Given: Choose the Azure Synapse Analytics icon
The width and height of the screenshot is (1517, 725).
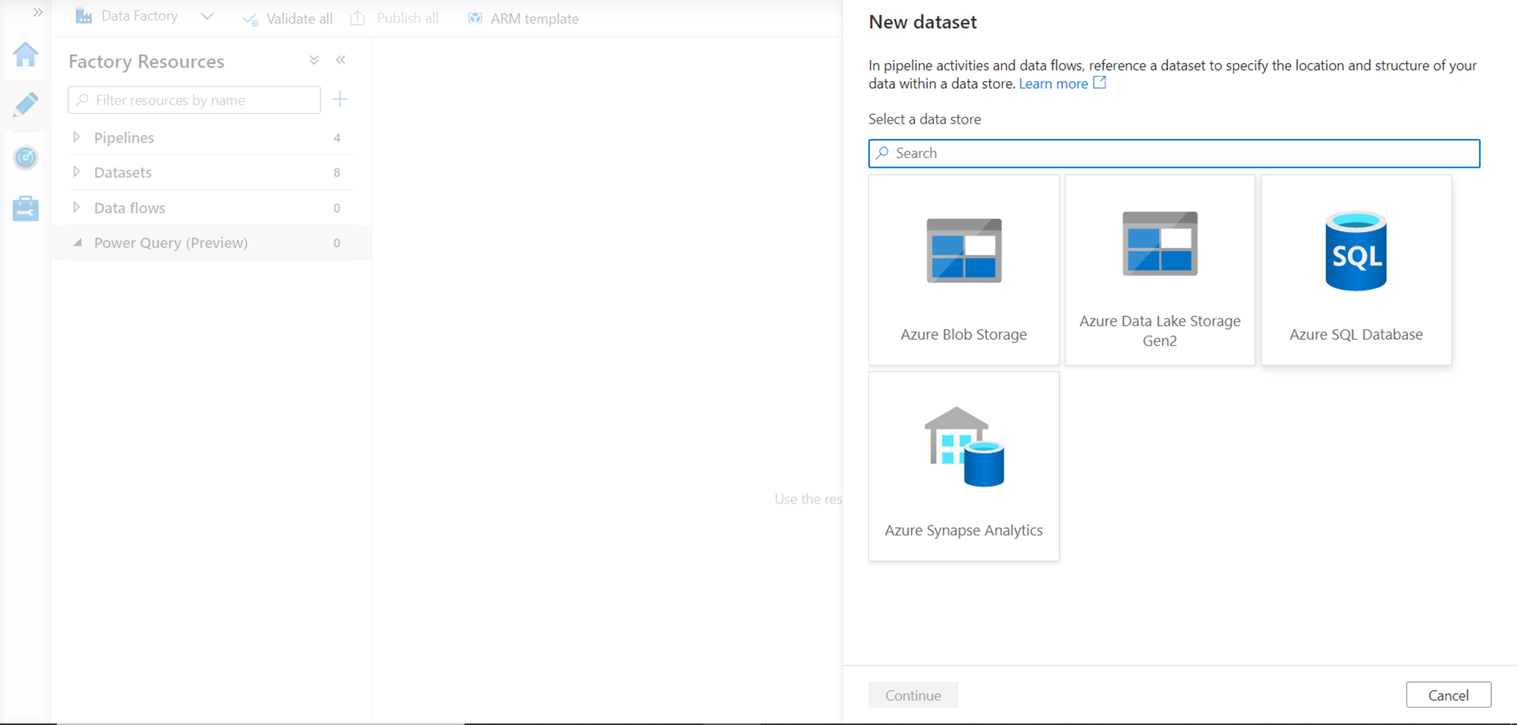Looking at the screenshot, I should coord(964,447).
